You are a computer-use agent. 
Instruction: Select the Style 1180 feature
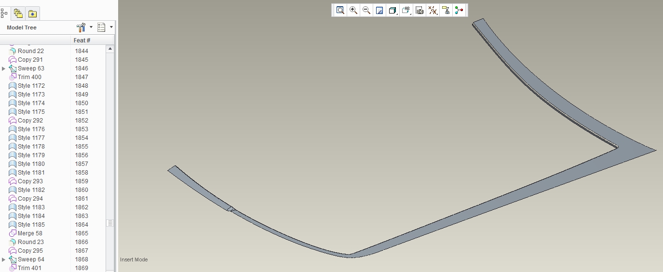(31, 164)
